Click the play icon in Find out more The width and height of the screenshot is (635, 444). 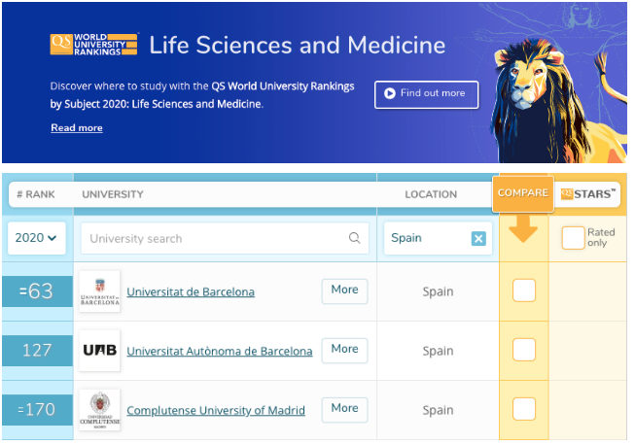(389, 93)
